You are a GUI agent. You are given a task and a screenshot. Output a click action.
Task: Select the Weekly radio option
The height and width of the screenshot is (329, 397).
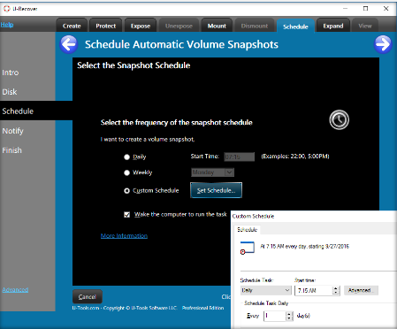pos(126,172)
